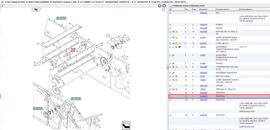Click blue replace arrow on row 4 bolt
Viewport: 270px width, 130px height.
point(173,32)
